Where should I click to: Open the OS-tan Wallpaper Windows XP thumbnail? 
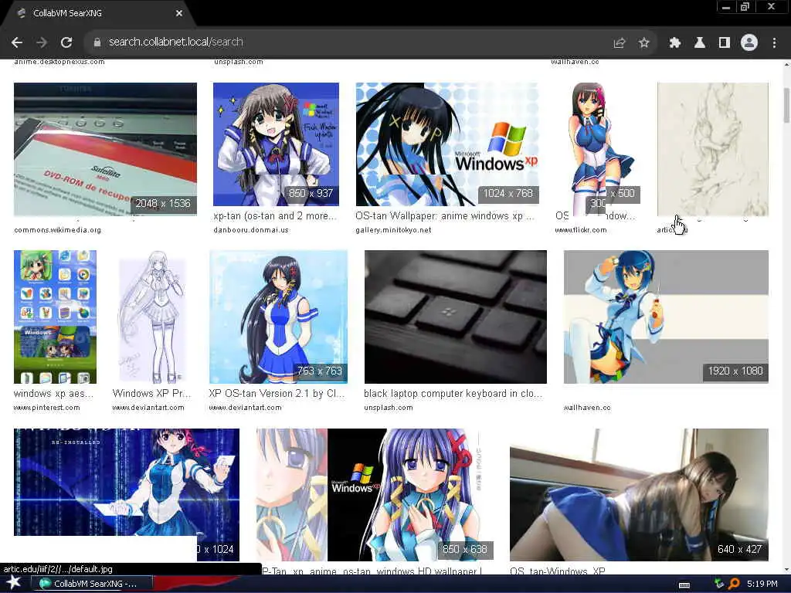[x=447, y=144]
